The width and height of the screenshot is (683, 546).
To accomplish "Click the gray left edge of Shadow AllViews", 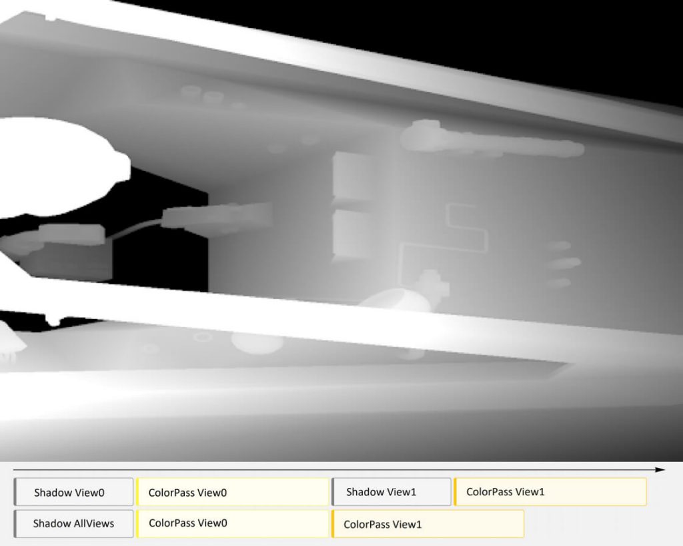I will point(16,523).
